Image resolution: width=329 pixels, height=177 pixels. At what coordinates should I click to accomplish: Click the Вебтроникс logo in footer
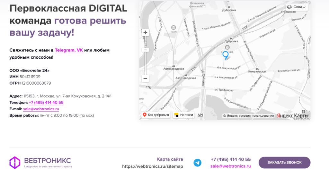(x=40, y=162)
